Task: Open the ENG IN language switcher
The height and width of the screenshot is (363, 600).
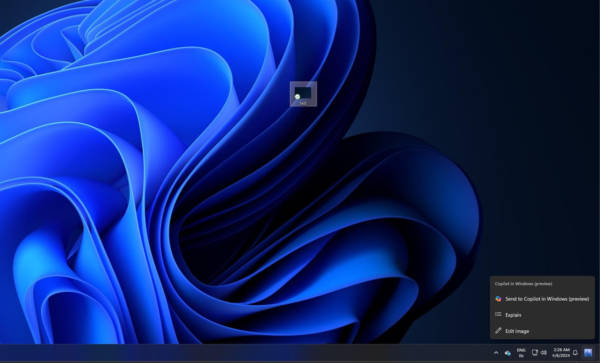Action: point(521,353)
